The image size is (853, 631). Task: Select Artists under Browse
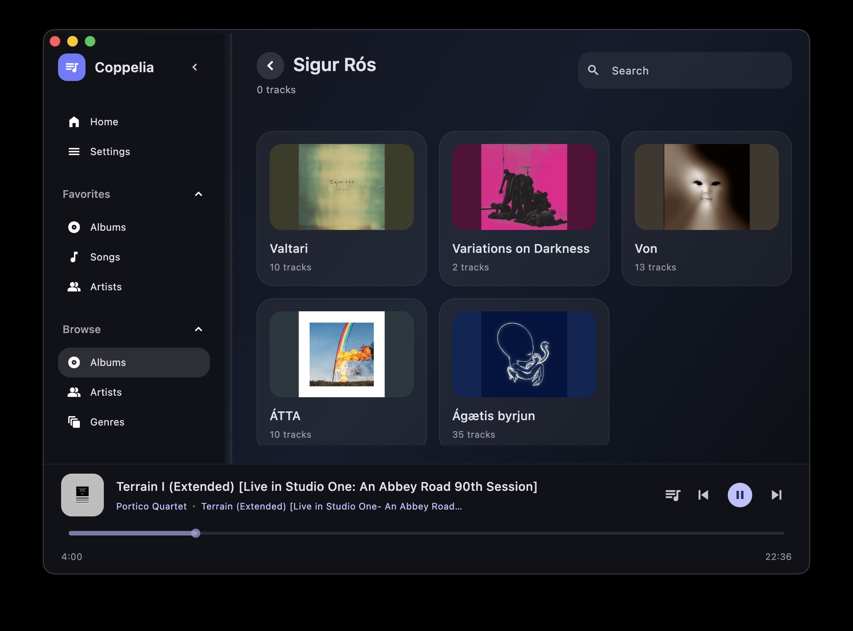pos(106,392)
